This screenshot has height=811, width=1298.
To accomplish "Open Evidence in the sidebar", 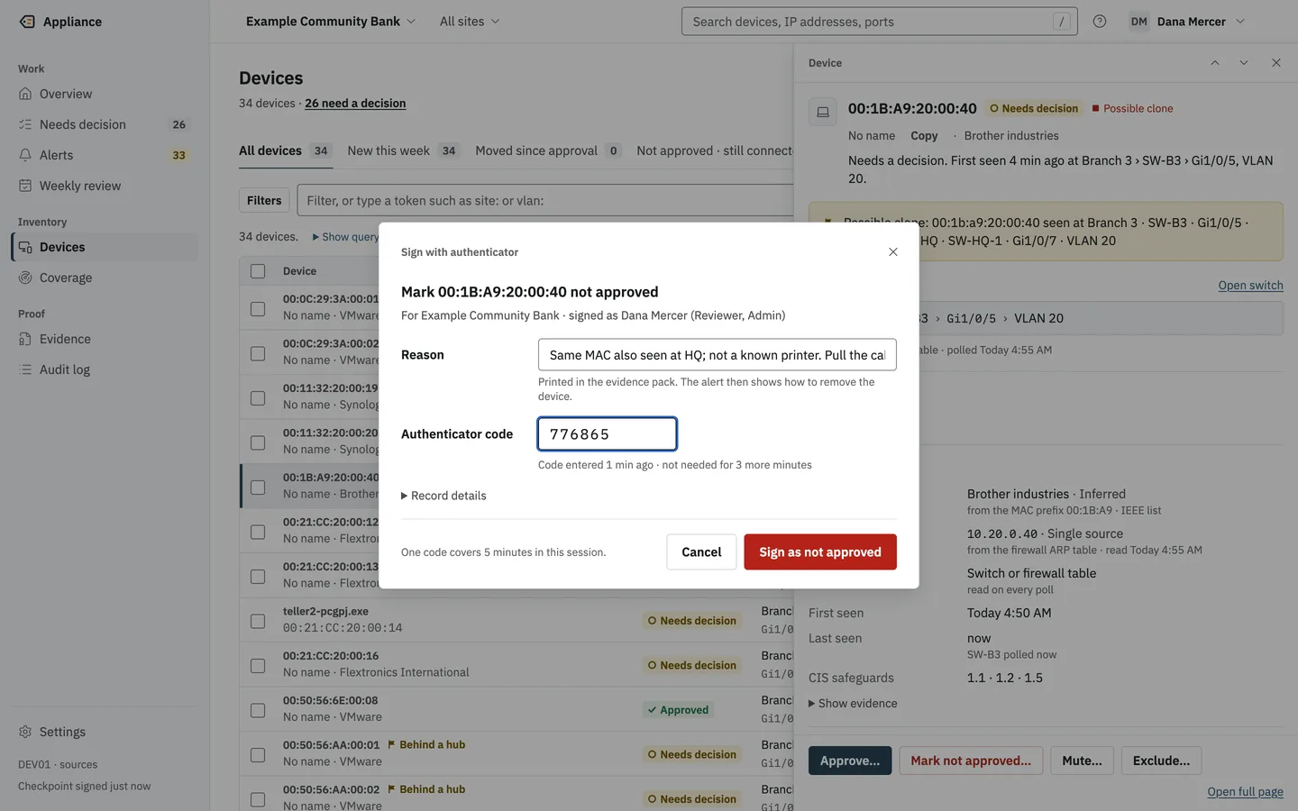I will click(105, 339).
